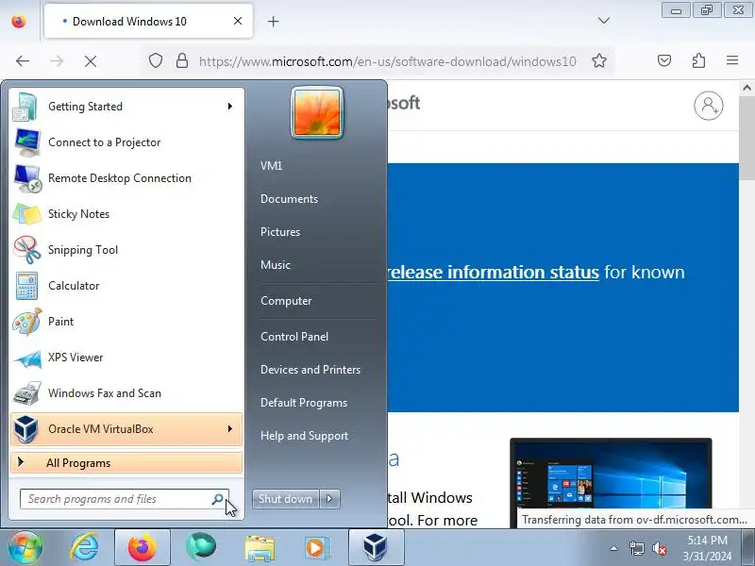755x566 pixels.
Task: Launch Oracle VM VirtualBox from Start menu
Action: click(x=126, y=429)
